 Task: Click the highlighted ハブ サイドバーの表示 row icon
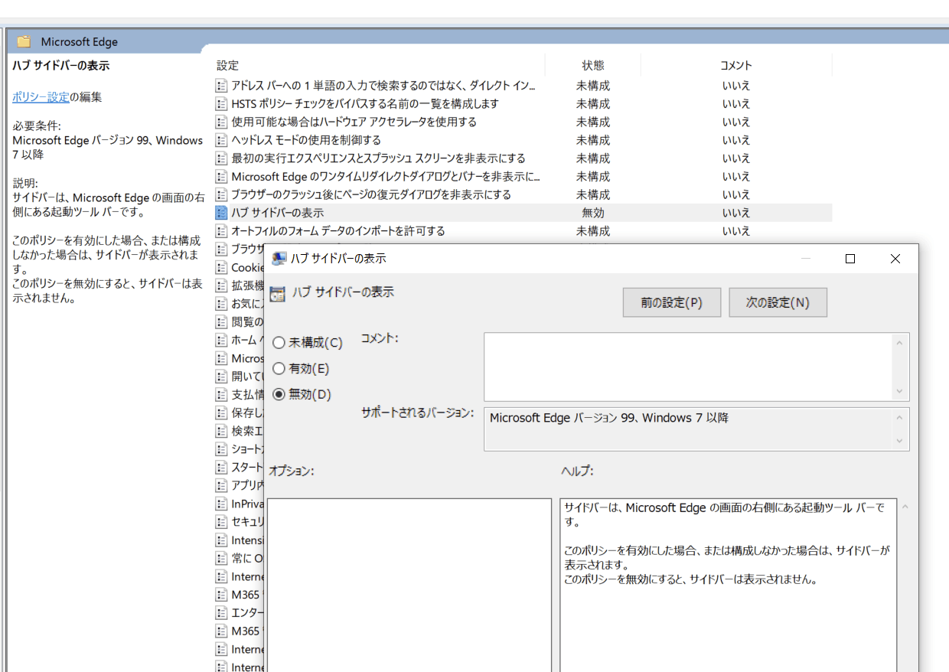point(222,213)
